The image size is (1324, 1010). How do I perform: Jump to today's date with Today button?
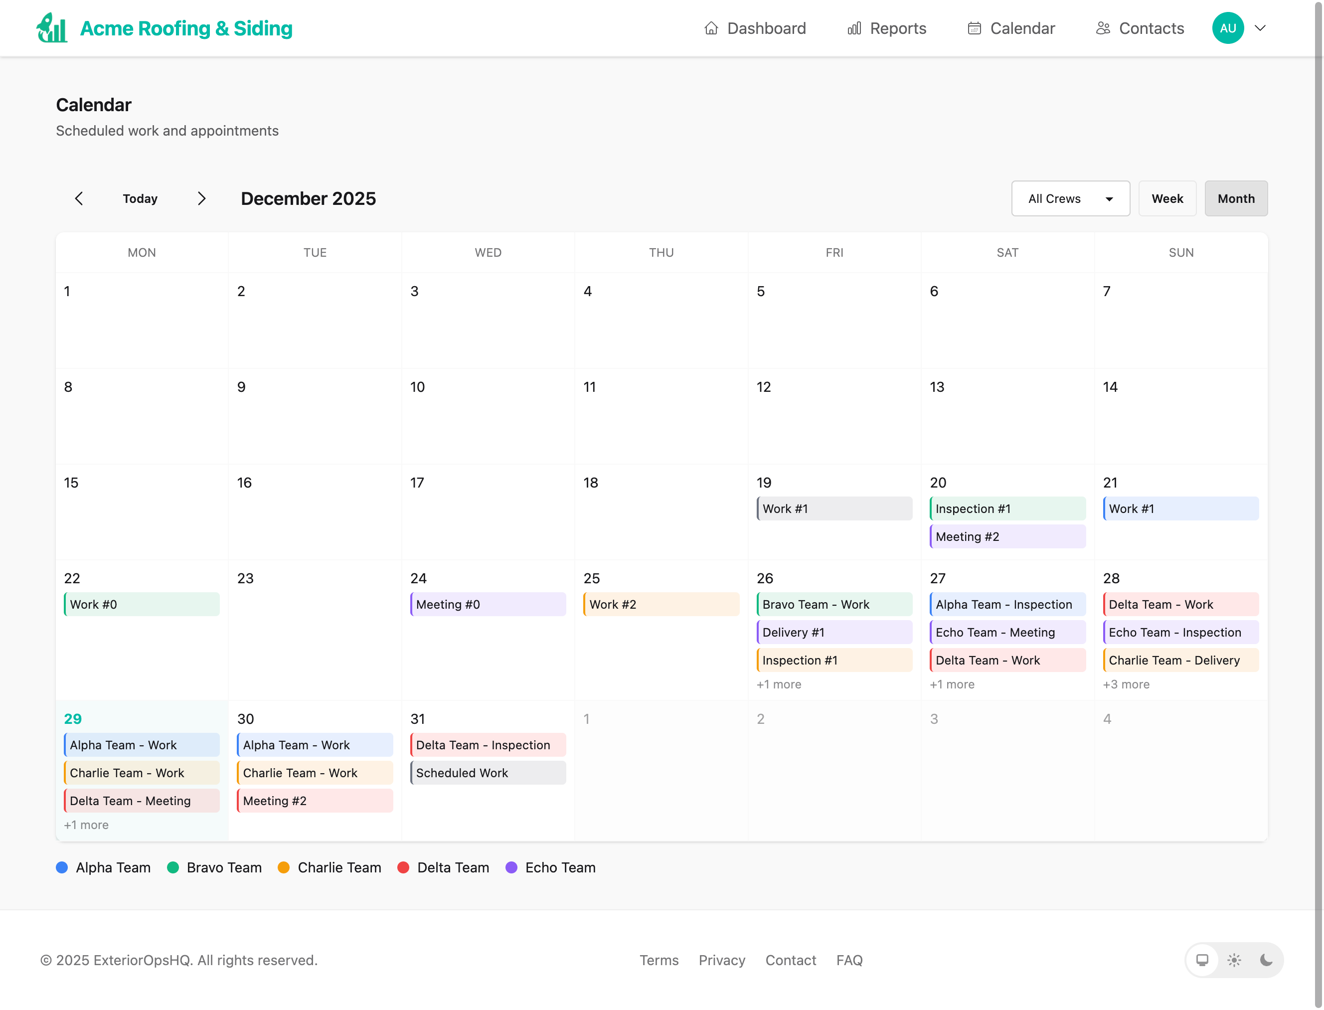pos(140,198)
